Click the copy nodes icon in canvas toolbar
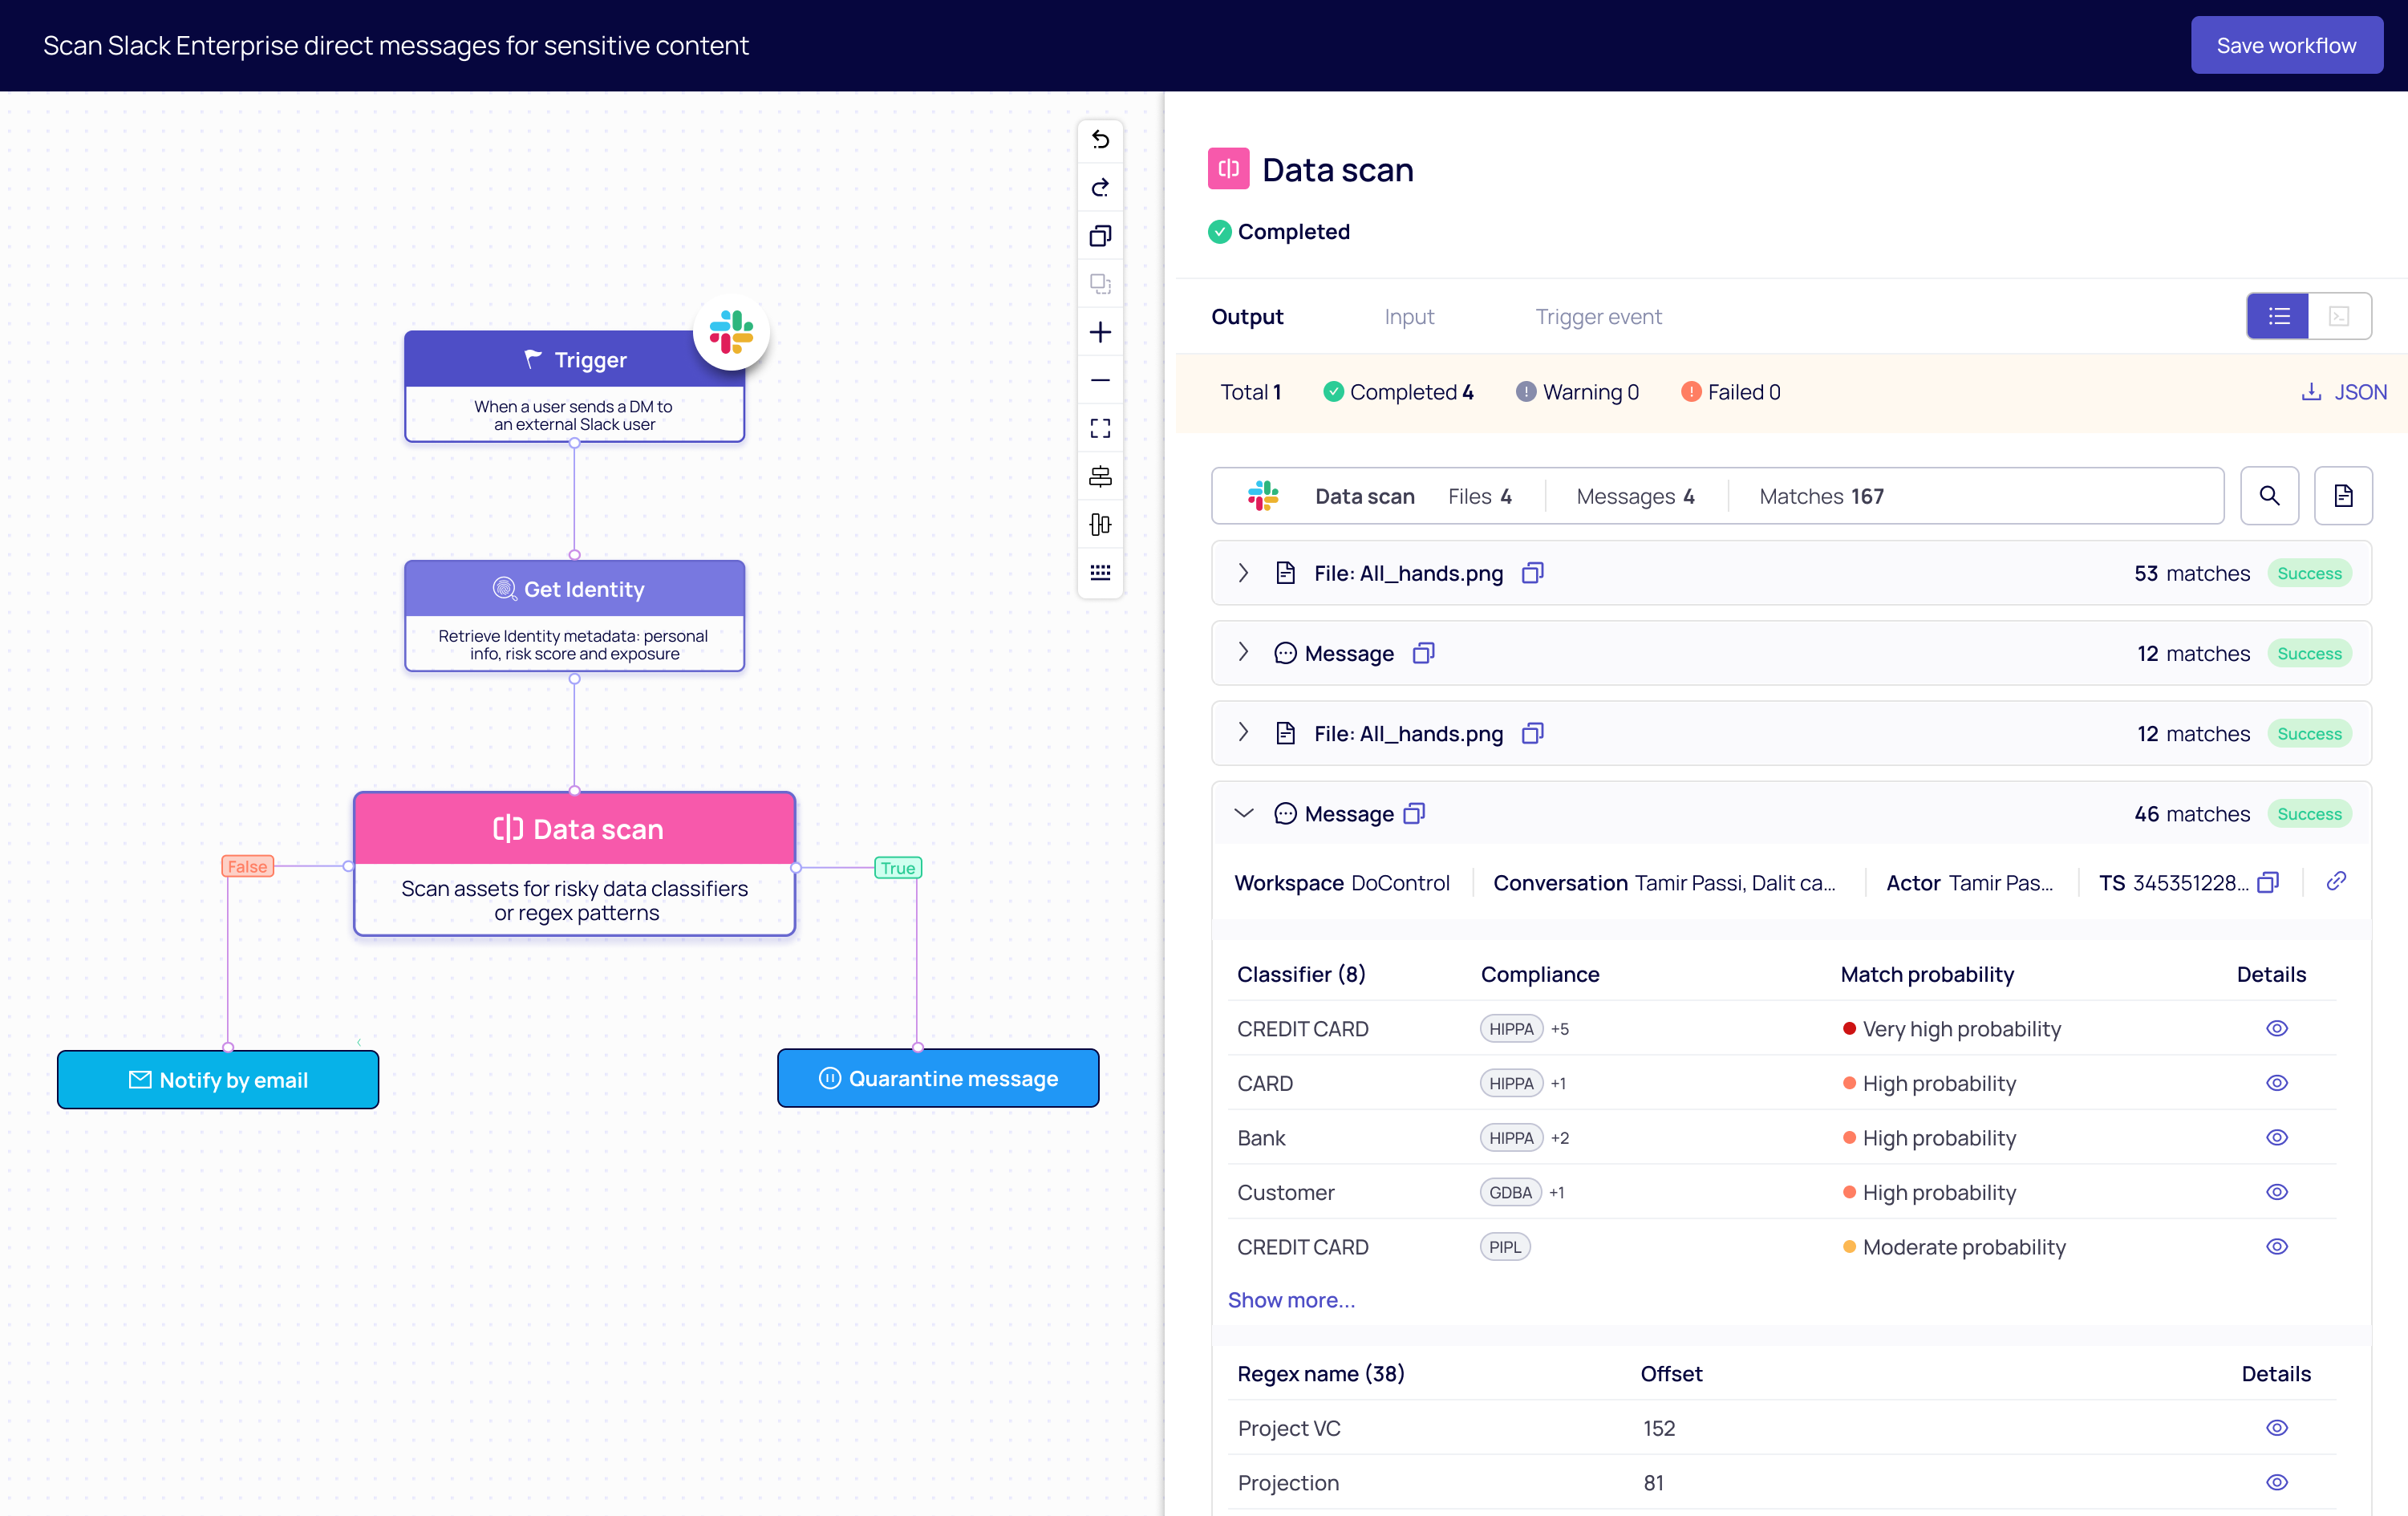Screen dimensions: 2408x1516 (x=1100, y=236)
